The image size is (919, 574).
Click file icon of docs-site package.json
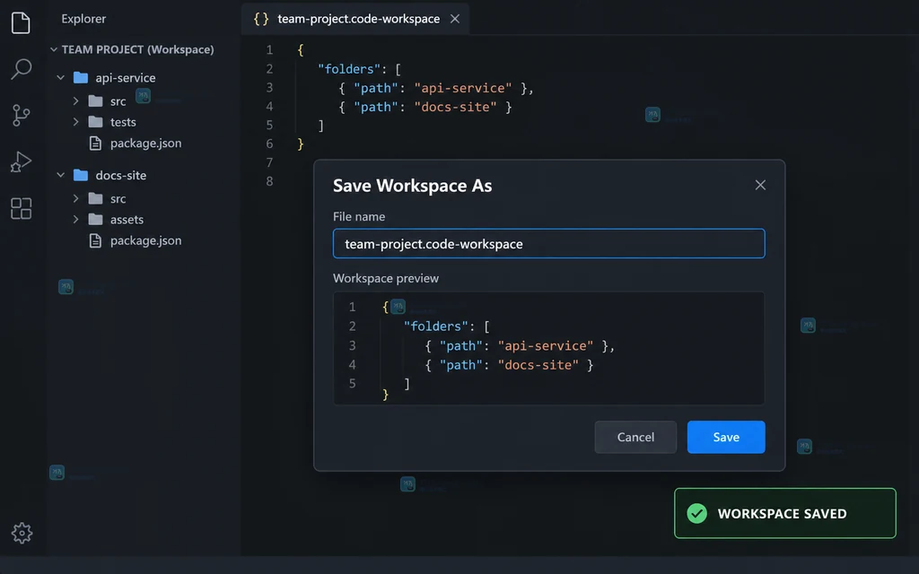coord(95,240)
